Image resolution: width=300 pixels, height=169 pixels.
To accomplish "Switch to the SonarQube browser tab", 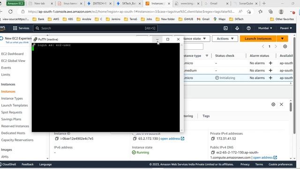I will [246, 3].
